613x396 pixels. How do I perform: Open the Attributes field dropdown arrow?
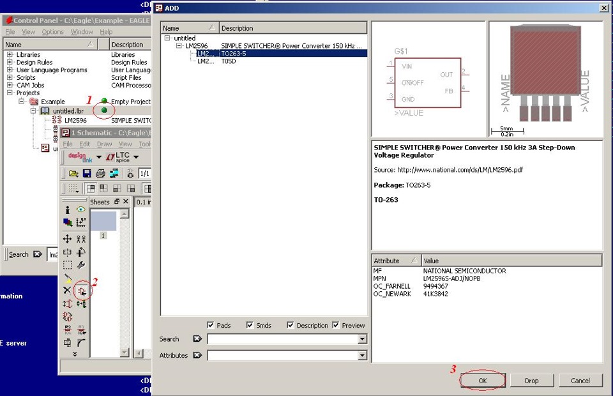pyautogui.click(x=362, y=355)
